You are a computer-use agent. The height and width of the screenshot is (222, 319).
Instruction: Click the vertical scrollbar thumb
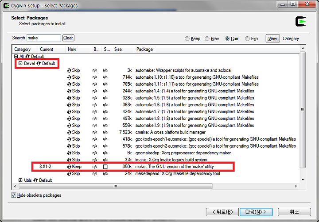click(x=303, y=110)
